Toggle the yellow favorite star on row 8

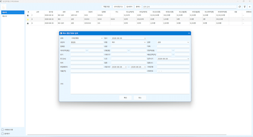[28, 19]
